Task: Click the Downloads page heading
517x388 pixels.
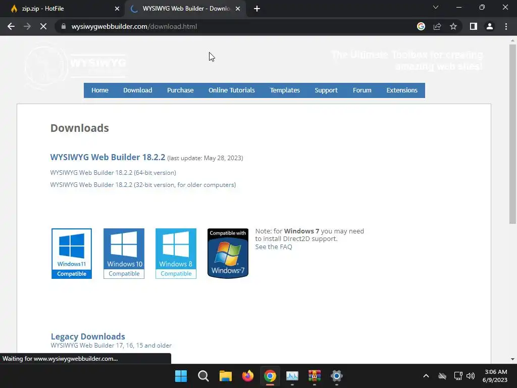Action: 79,128
